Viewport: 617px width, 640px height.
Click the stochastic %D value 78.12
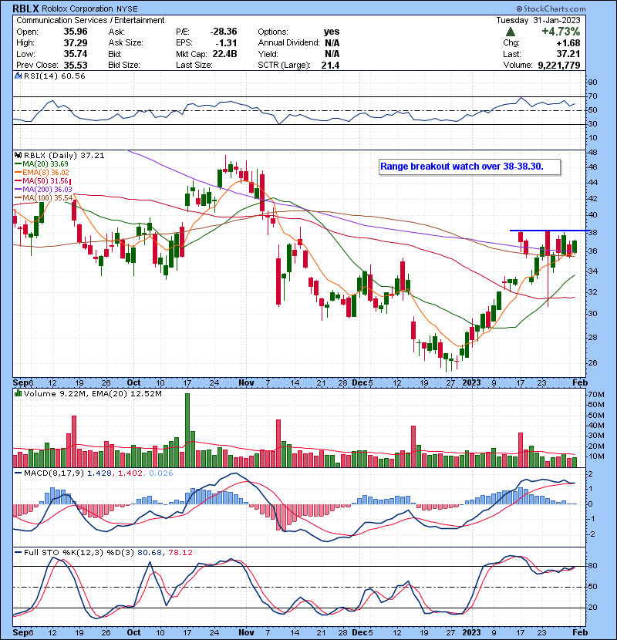coord(180,553)
